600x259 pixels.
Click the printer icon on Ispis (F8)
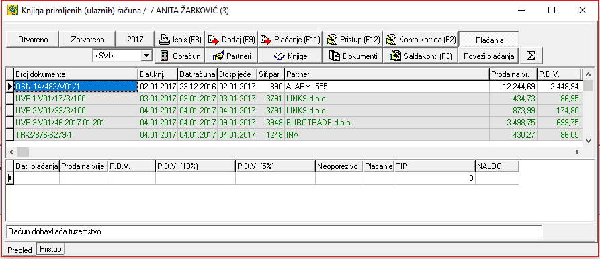[x=164, y=40]
